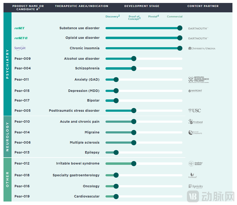
Task: Click the Pear-013 candidate name
Action: click(x=22, y=152)
